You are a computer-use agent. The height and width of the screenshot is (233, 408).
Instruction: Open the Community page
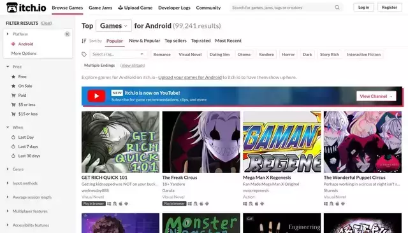(x=208, y=8)
